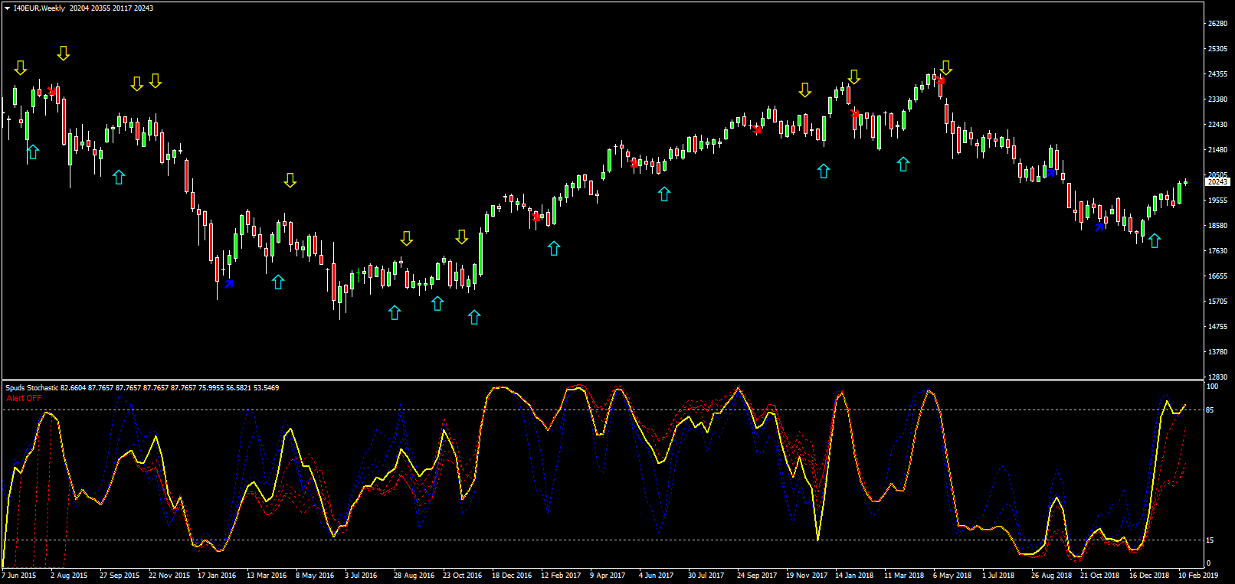The width and height of the screenshot is (1235, 584).
Task: Click the 23 Oct 2016 date label
Action: point(463,576)
